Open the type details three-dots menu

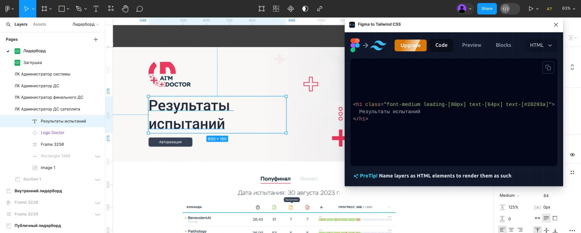click(x=572, y=230)
